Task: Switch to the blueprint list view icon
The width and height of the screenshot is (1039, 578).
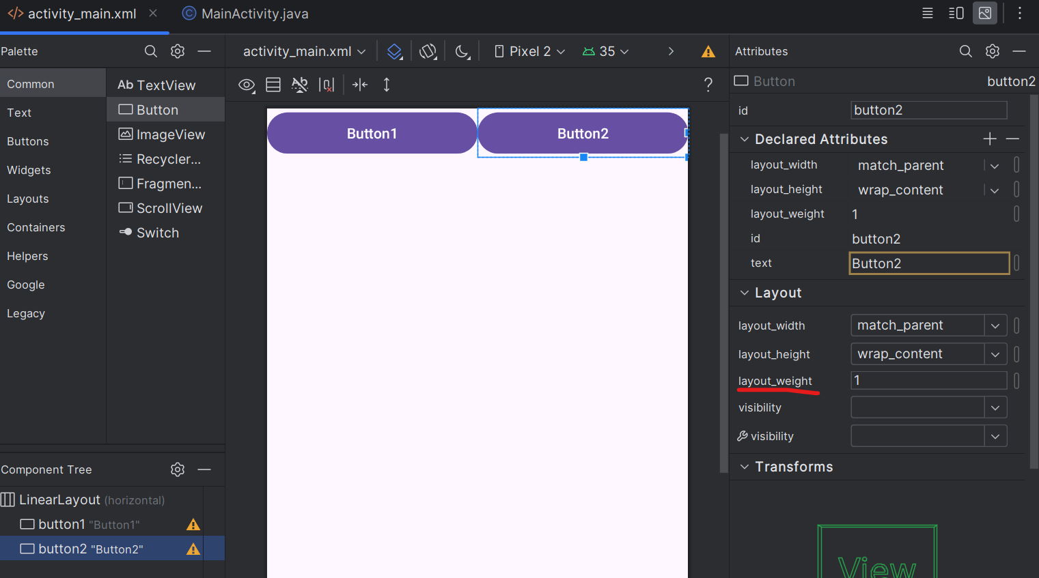Action: point(273,85)
